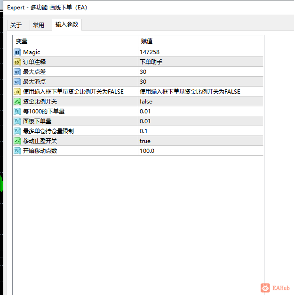This screenshot has width=294, height=295.
Task: Click the string icon beside 订单注释
Action: [x=17, y=62]
